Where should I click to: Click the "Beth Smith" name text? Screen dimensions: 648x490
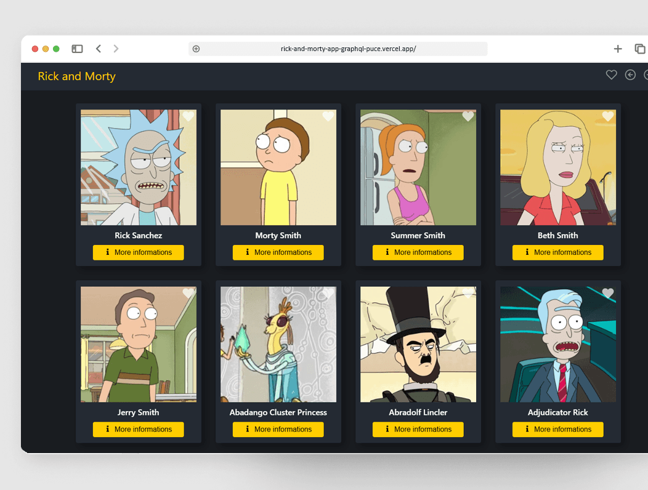tap(558, 236)
